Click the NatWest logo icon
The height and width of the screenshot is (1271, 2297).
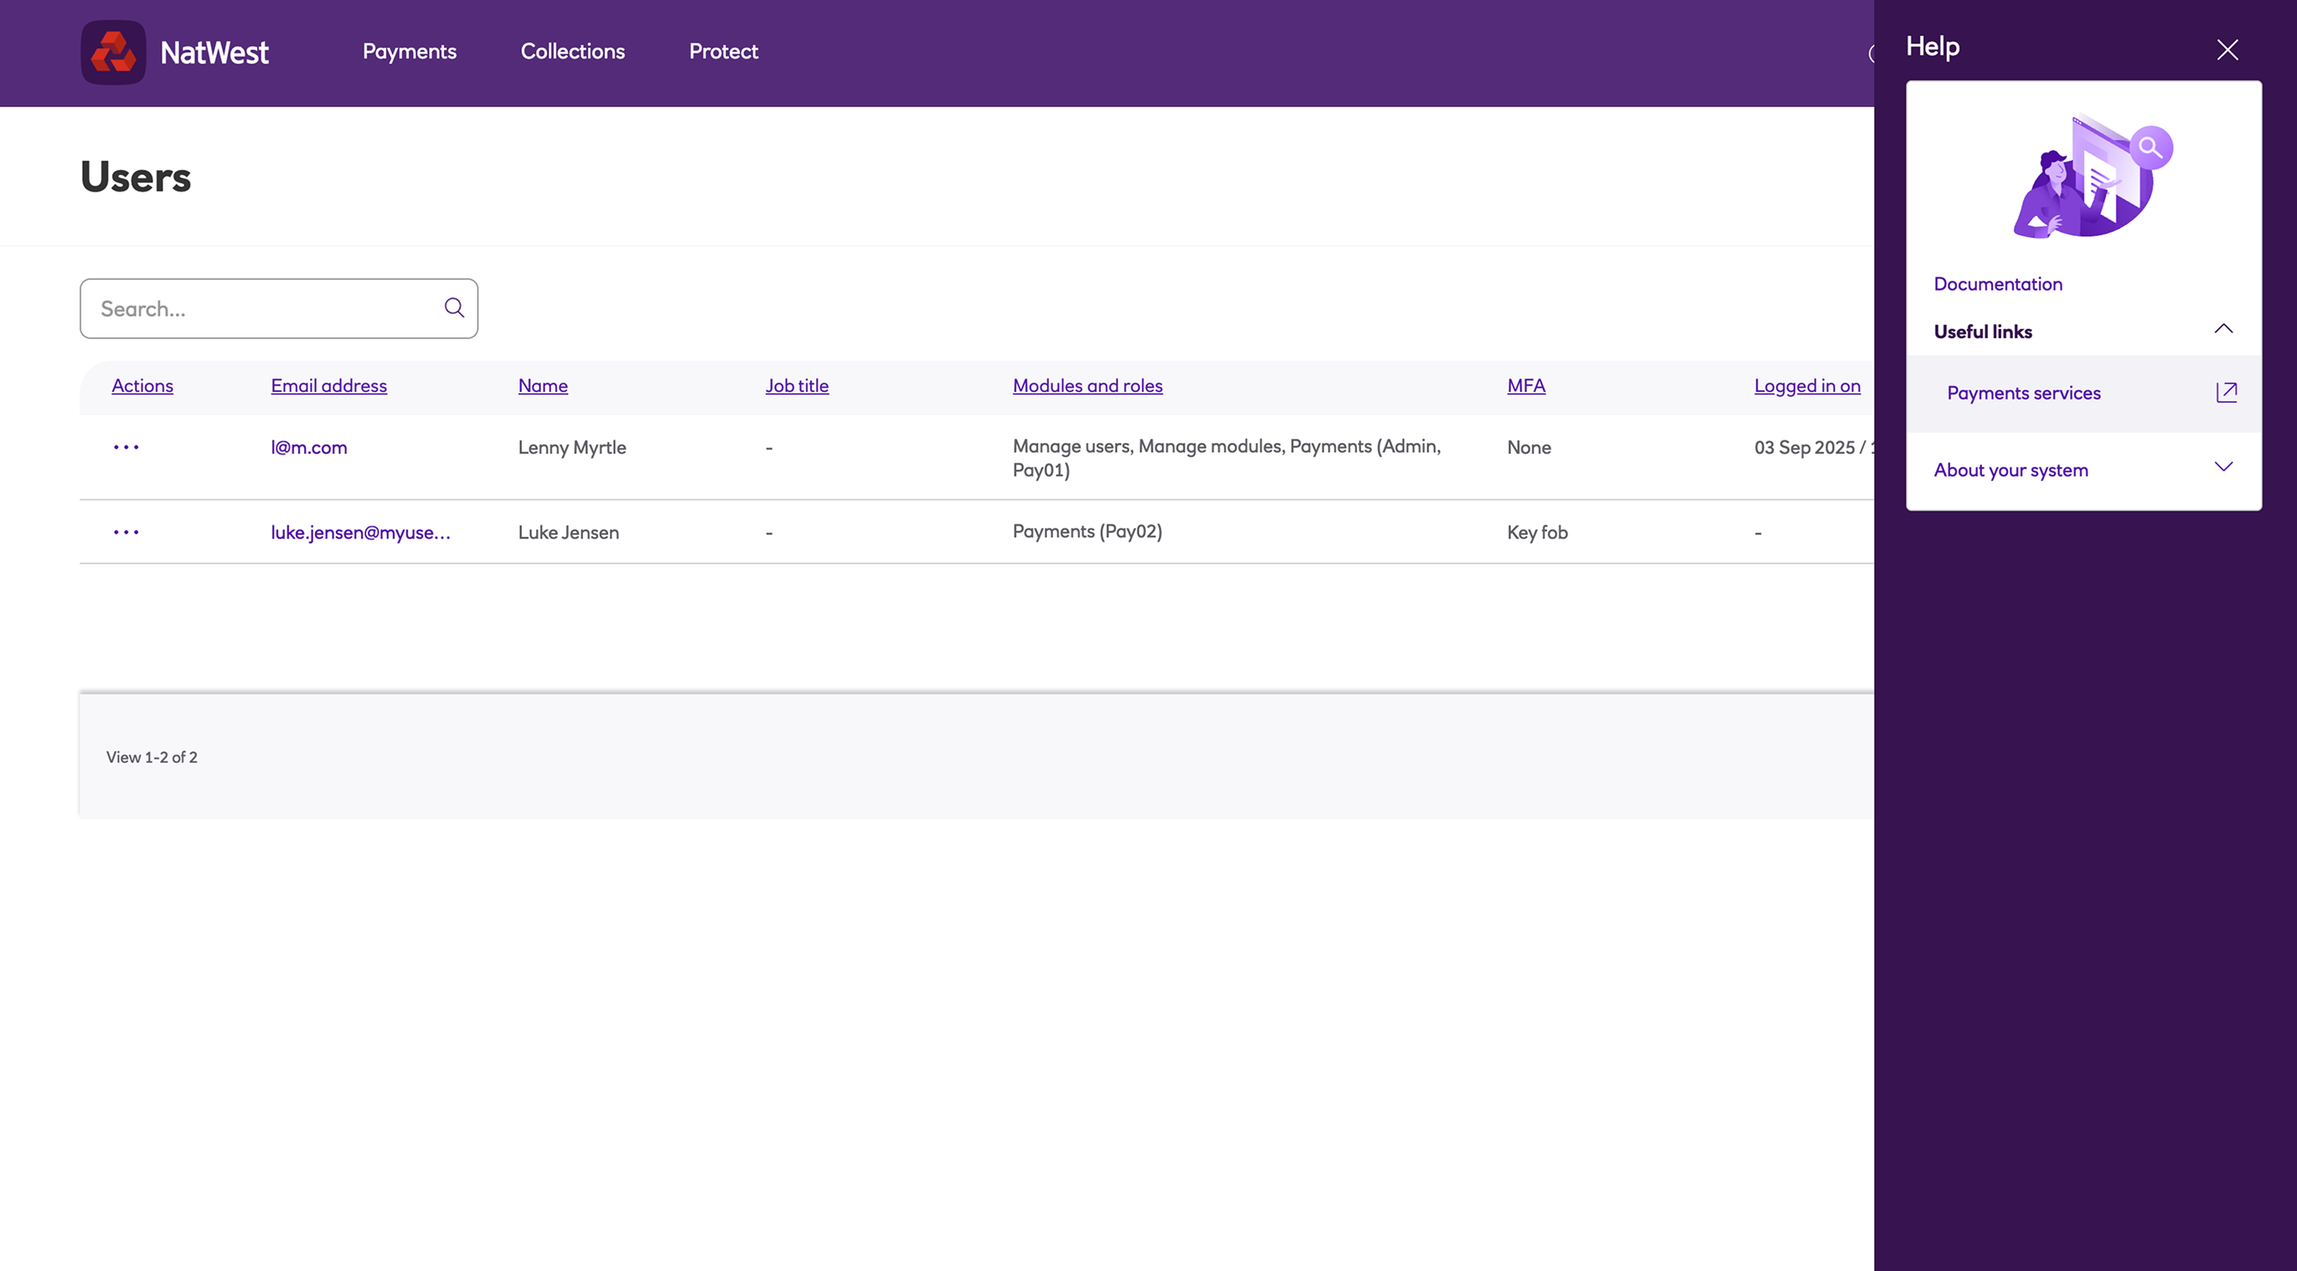(113, 52)
